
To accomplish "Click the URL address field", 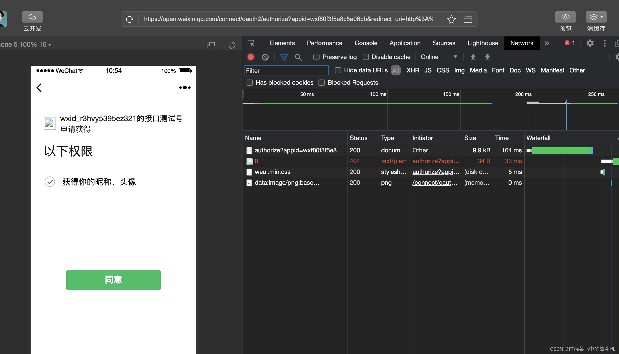I will click(x=288, y=19).
